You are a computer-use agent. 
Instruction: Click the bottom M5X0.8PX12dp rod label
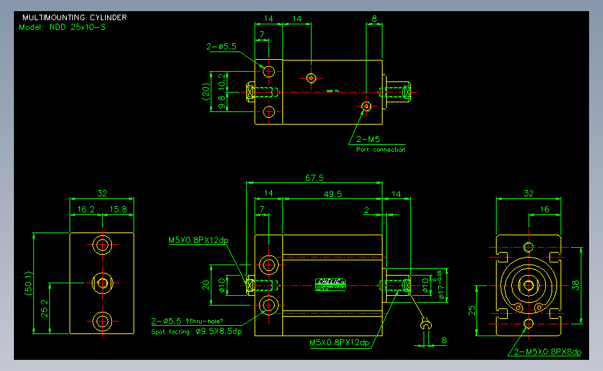click(x=339, y=342)
